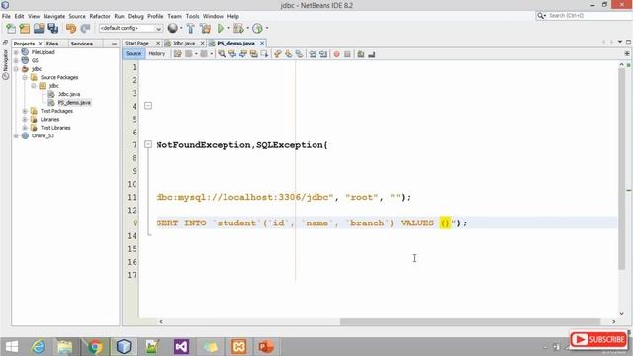Click the Find Selection magnifier icon
Viewport: 633px width, 356px height.
click(222, 54)
